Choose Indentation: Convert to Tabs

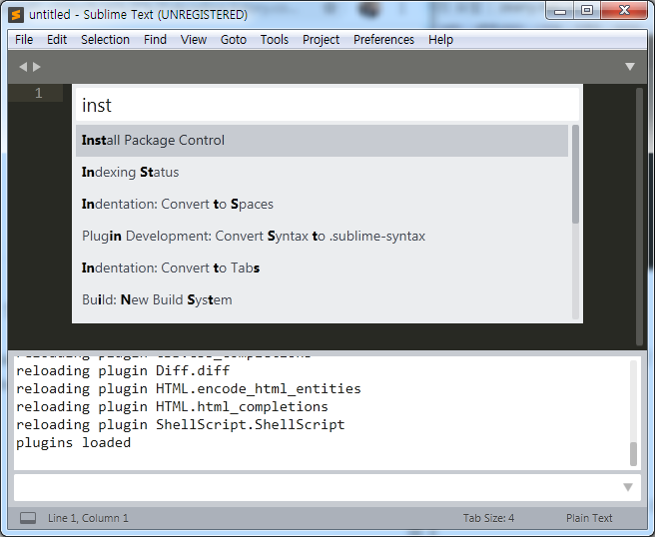(x=322, y=268)
